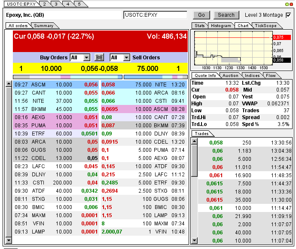The width and height of the screenshot is (296, 249).
Task: Click the Spread value 0.002
Action: click(283, 117)
